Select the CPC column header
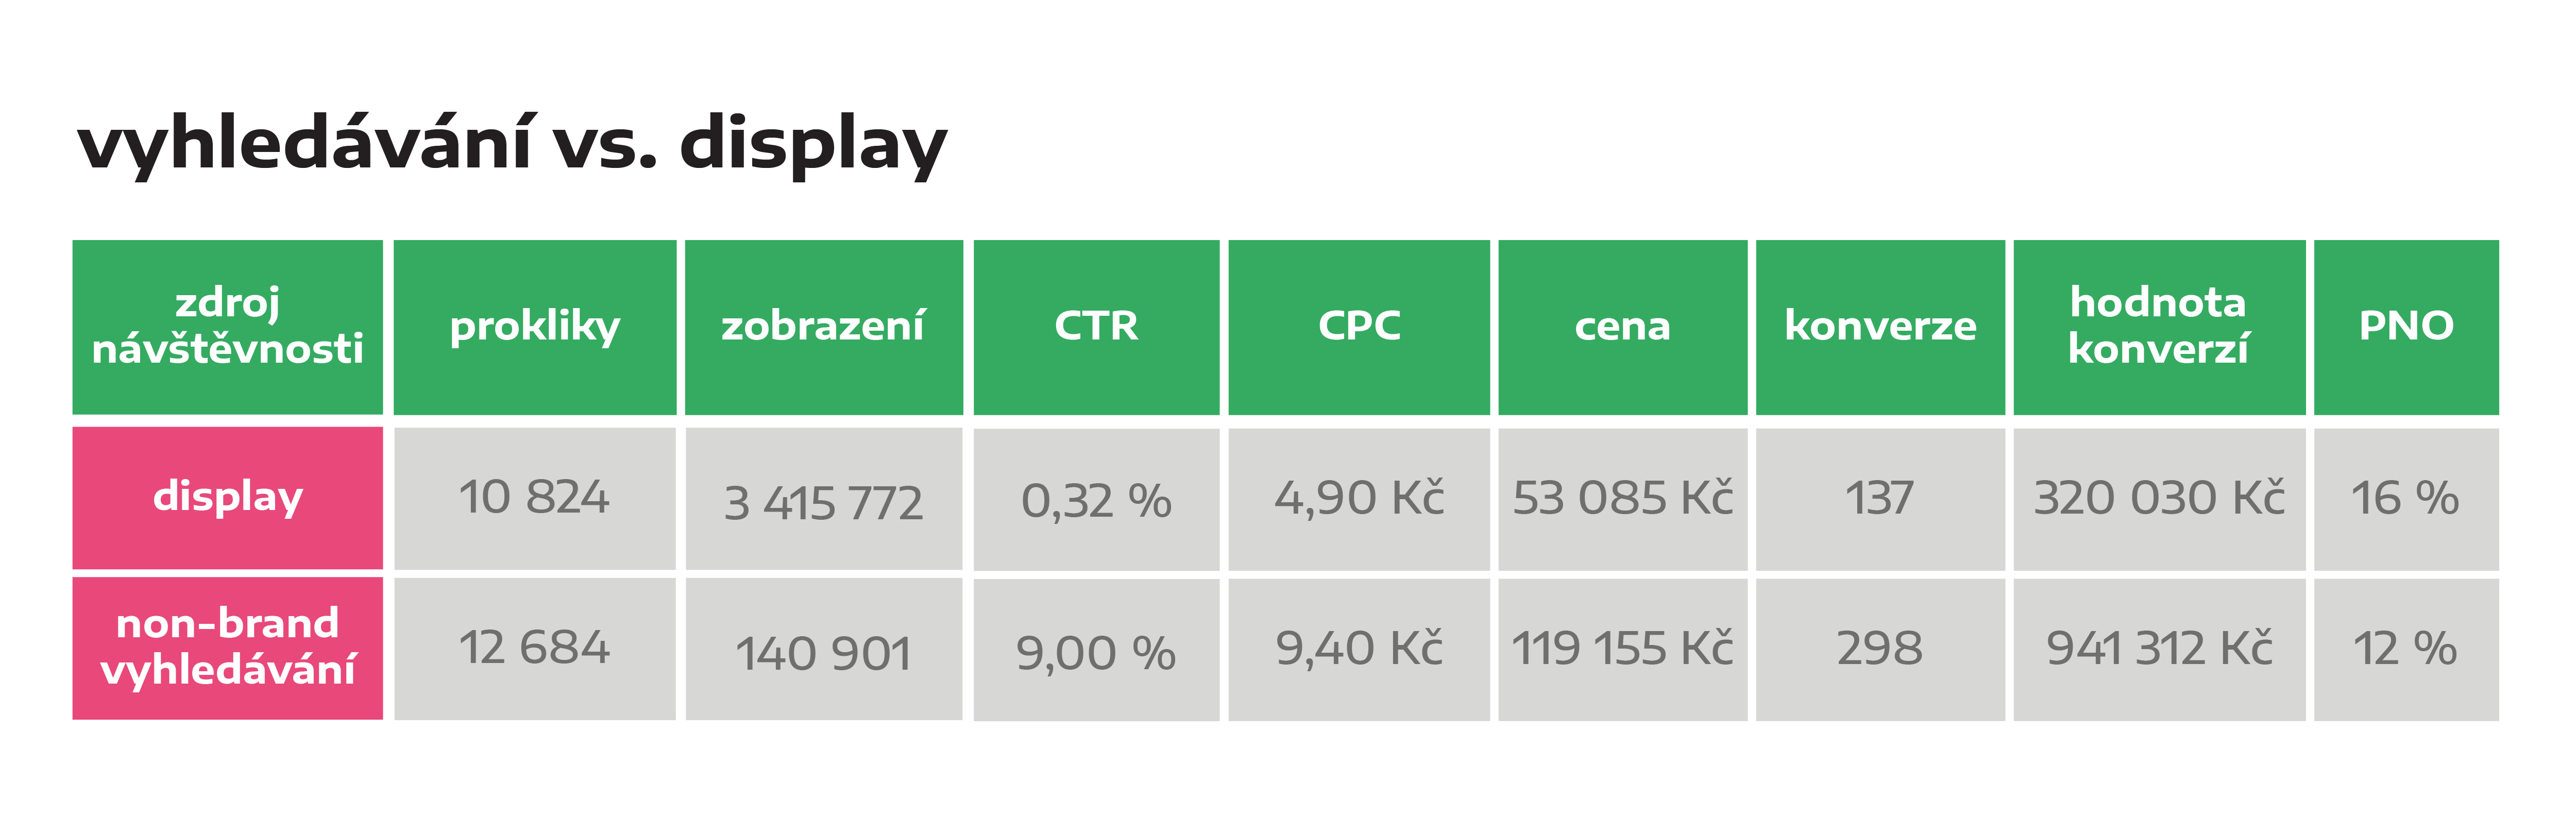Screen dimensions: 2576x816 click(1359, 326)
